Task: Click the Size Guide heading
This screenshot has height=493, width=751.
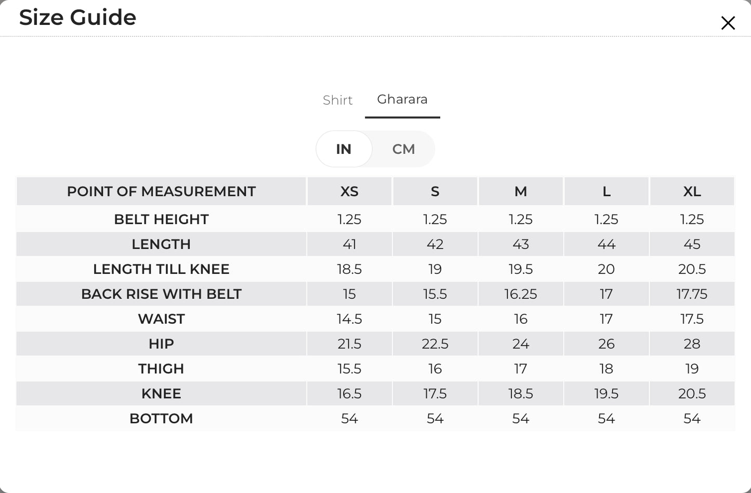Action: pos(78,17)
